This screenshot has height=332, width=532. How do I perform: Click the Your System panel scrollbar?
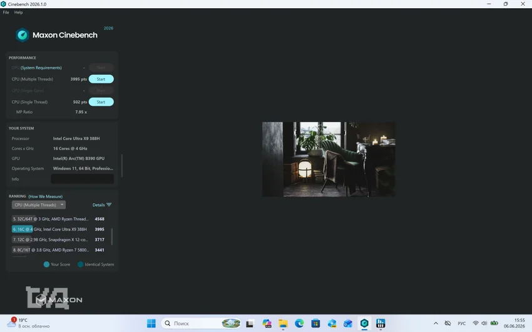click(x=122, y=165)
